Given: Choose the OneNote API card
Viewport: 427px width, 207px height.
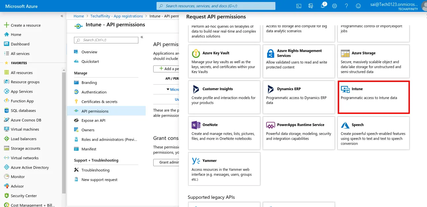Looking at the screenshot, I should tap(224, 133).
